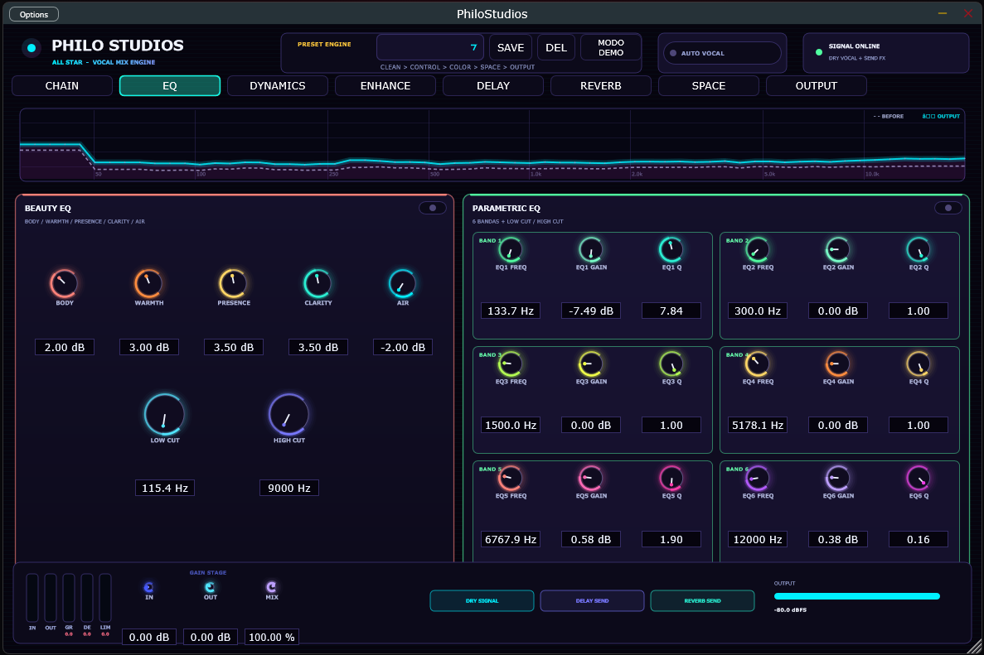Toggle the DRY SIGNAL button
Screen dimensions: 984x655
click(482, 600)
